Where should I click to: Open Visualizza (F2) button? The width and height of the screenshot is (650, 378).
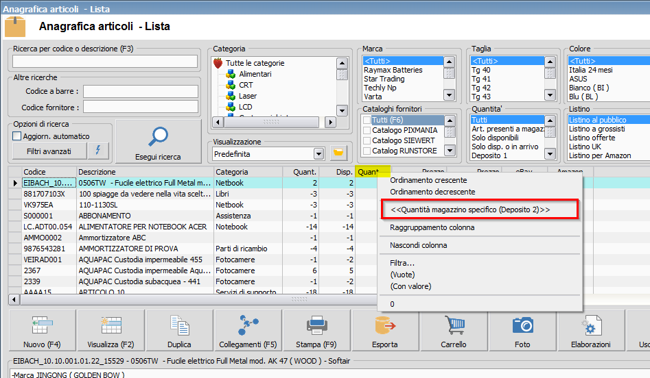click(x=111, y=330)
